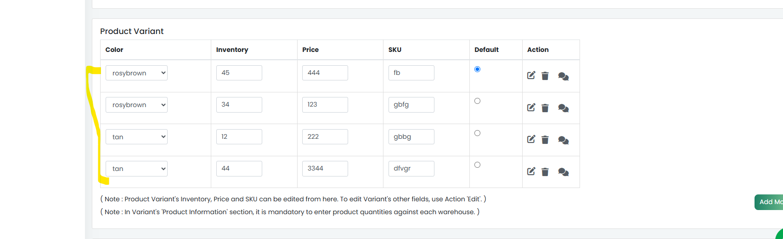Open color dropdown of first rosybrown row

136,73
